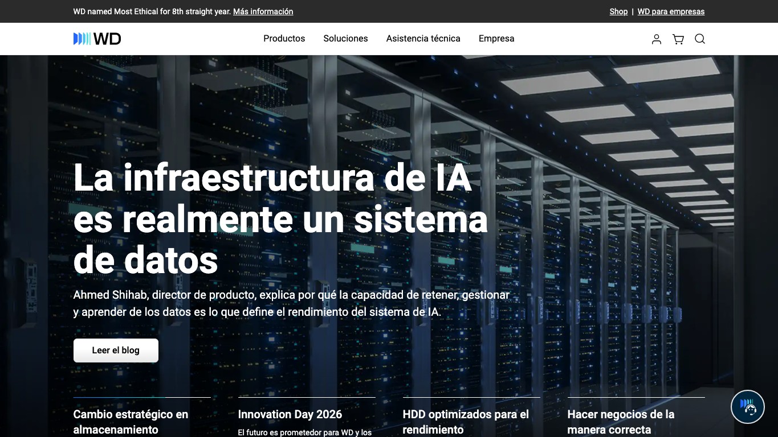Follow the Más información link
Screen dimensions: 778x437
pos(263,11)
